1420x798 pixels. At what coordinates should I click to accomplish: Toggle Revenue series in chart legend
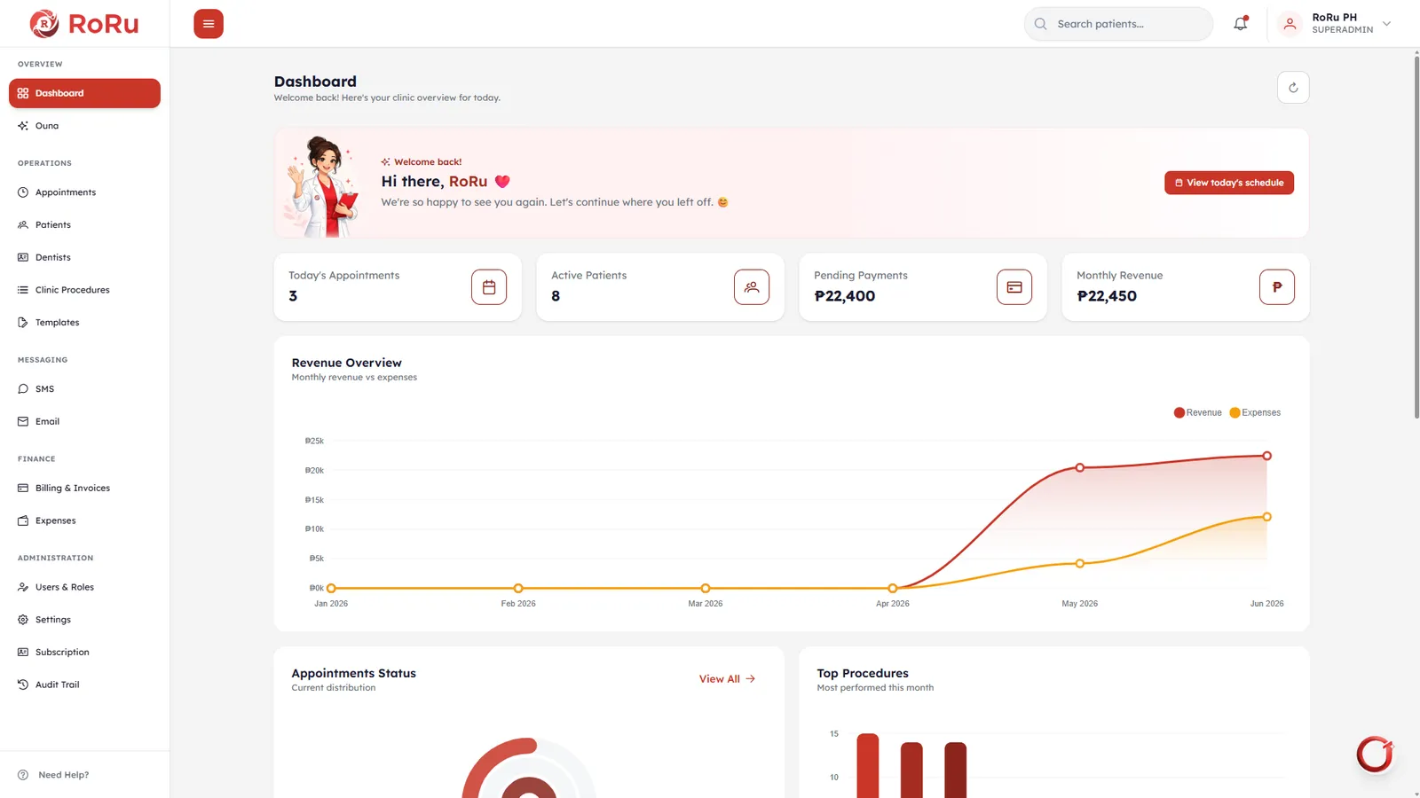1197,412
